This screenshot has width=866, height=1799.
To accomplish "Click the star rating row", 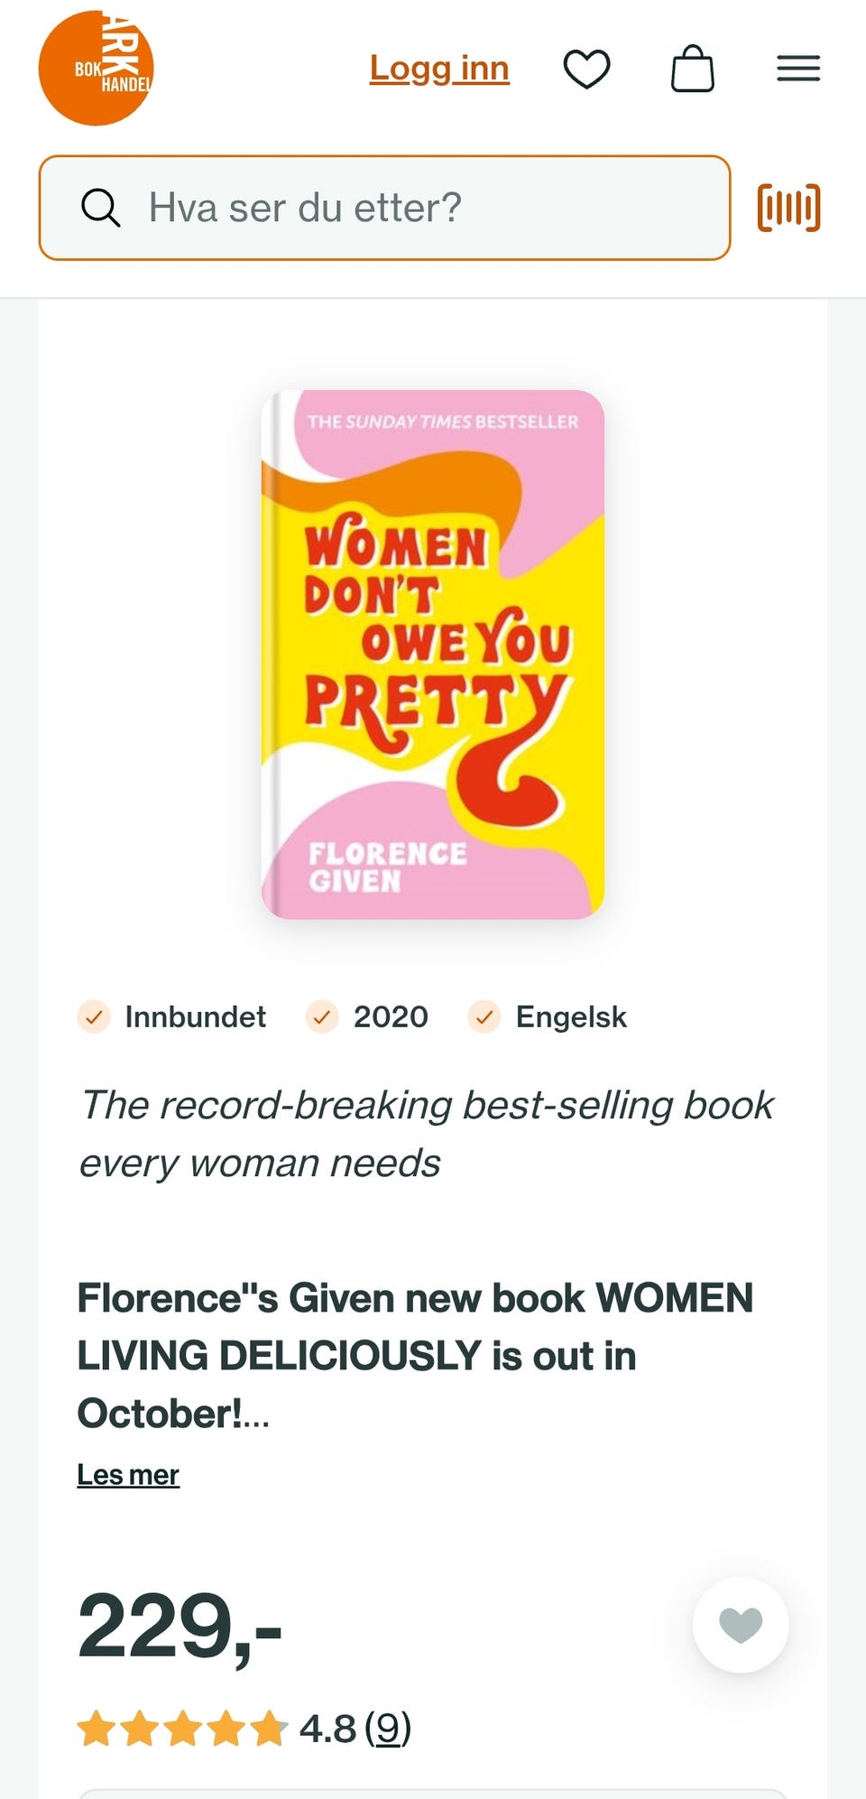I will click(x=182, y=1729).
